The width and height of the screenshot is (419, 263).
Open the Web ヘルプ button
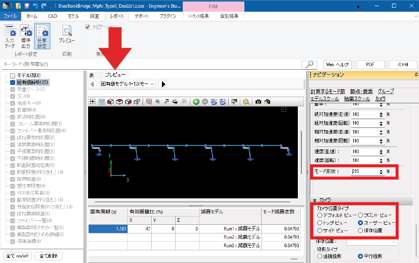tap(337, 64)
